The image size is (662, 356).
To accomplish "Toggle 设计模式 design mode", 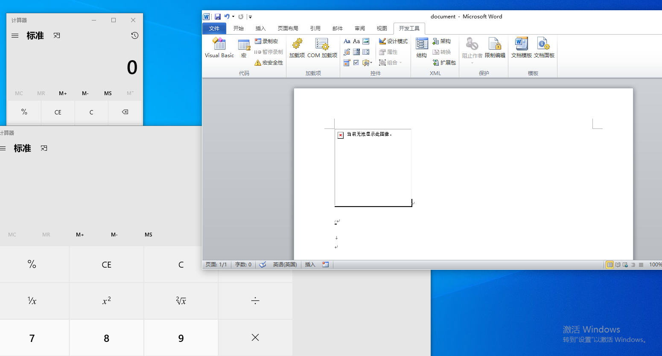I will click(393, 41).
